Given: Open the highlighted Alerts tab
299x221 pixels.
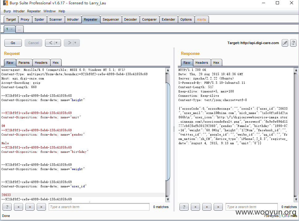Looking at the screenshot, I should coord(201,19).
